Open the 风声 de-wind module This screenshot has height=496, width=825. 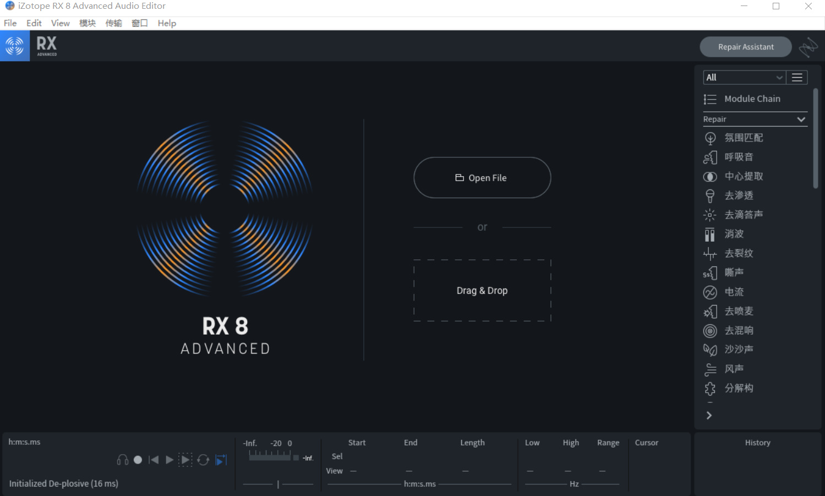[724, 369]
